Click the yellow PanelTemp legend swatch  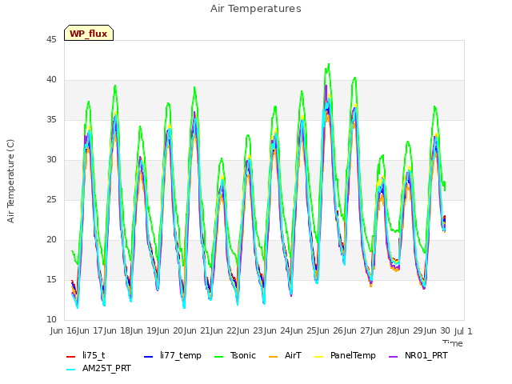(x=318, y=357)
